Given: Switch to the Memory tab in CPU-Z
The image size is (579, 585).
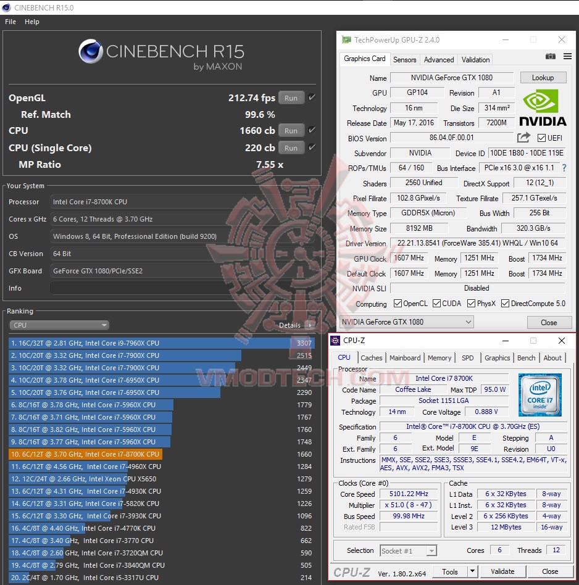Looking at the screenshot, I should point(439,358).
